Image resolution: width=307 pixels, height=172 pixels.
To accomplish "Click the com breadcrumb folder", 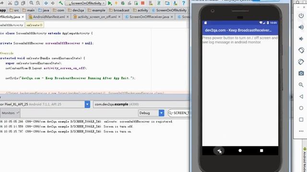I will pos(59,10).
